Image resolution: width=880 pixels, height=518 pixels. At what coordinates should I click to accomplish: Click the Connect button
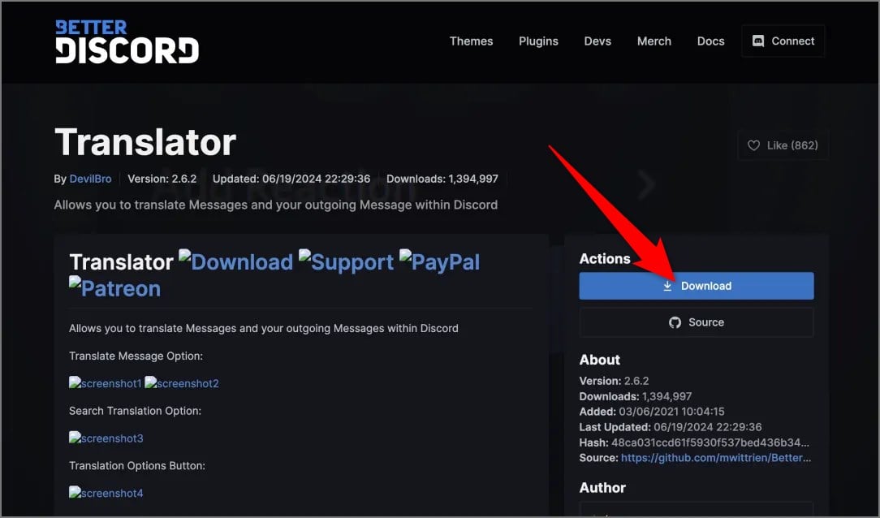(783, 41)
